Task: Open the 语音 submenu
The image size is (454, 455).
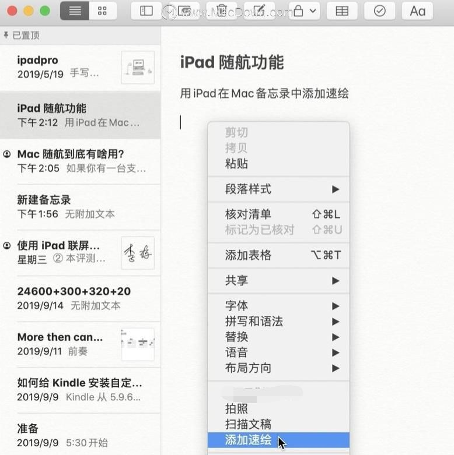Action: coord(278,352)
